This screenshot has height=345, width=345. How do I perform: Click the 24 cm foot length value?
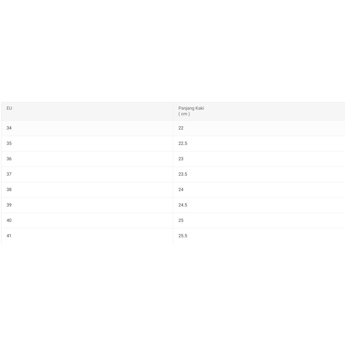181,190
